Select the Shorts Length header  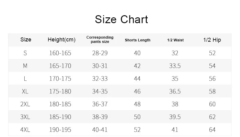click(137, 40)
